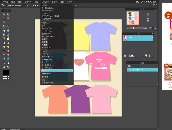Open the レイヤー menu
172x130 pixels.
pos(28,2)
